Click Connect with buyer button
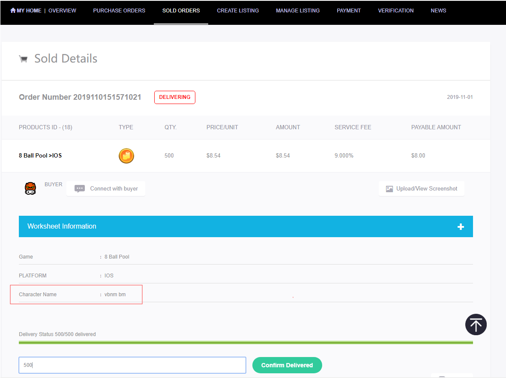The height and width of the screenshot is (378, 506). pyautogui.click(x=106, y=189)
